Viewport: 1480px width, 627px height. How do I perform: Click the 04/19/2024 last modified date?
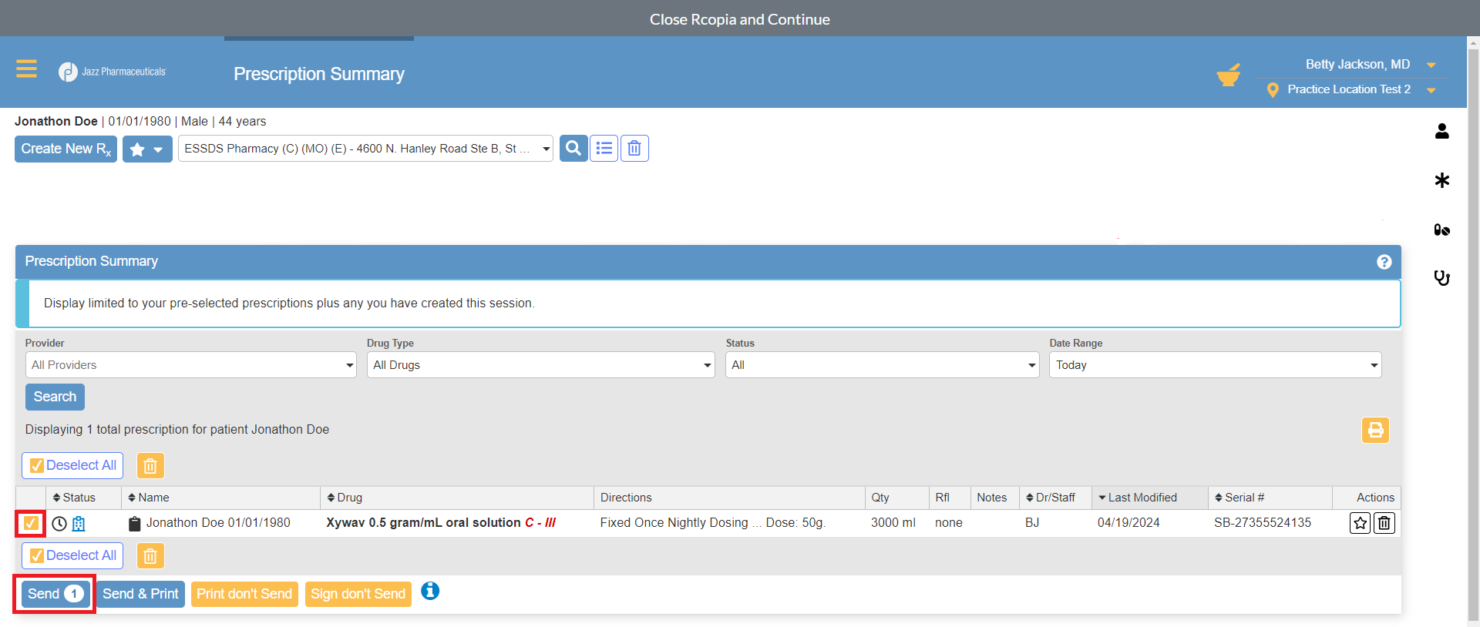click(x=1128, y=523)
